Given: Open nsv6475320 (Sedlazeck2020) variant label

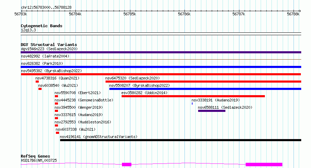Looking at the screenshot, I should [132, 78].
